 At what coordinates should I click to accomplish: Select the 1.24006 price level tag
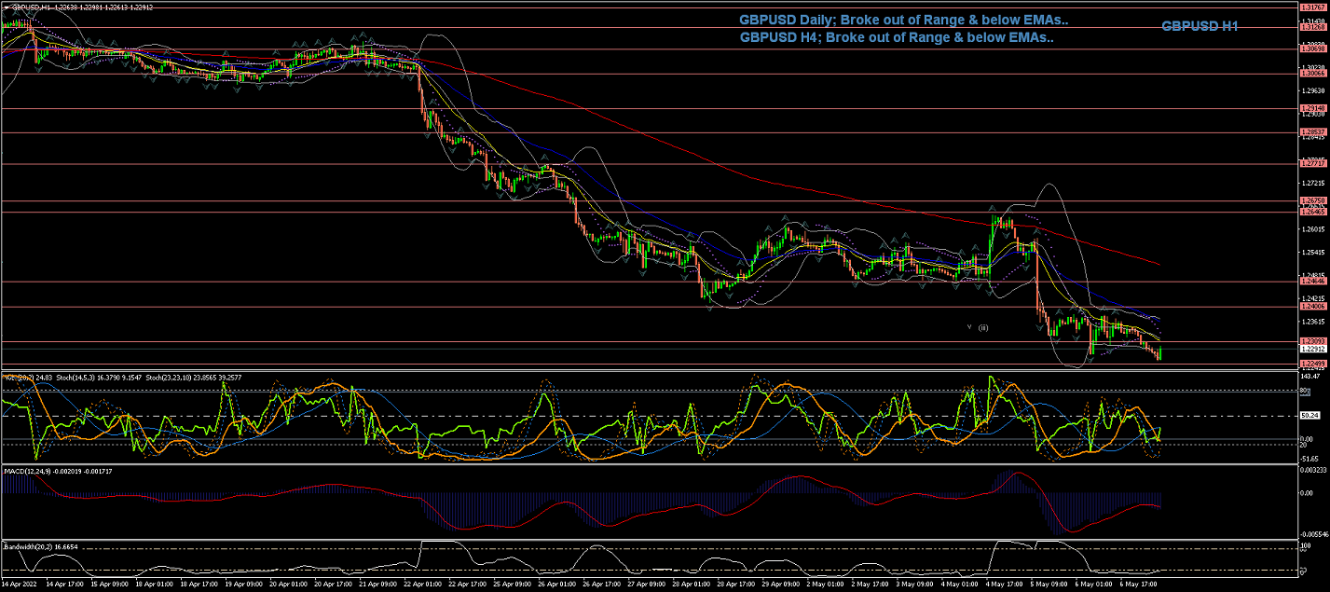(1312, 306)
